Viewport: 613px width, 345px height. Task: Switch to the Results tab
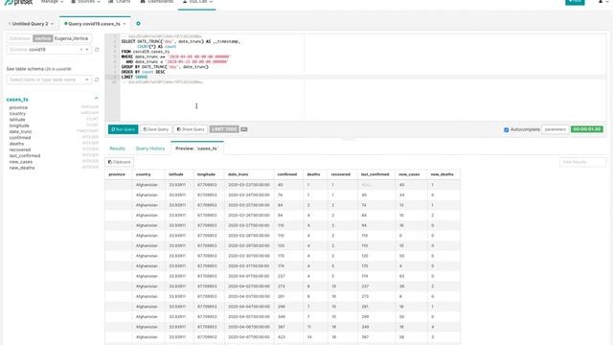(117, 149)
